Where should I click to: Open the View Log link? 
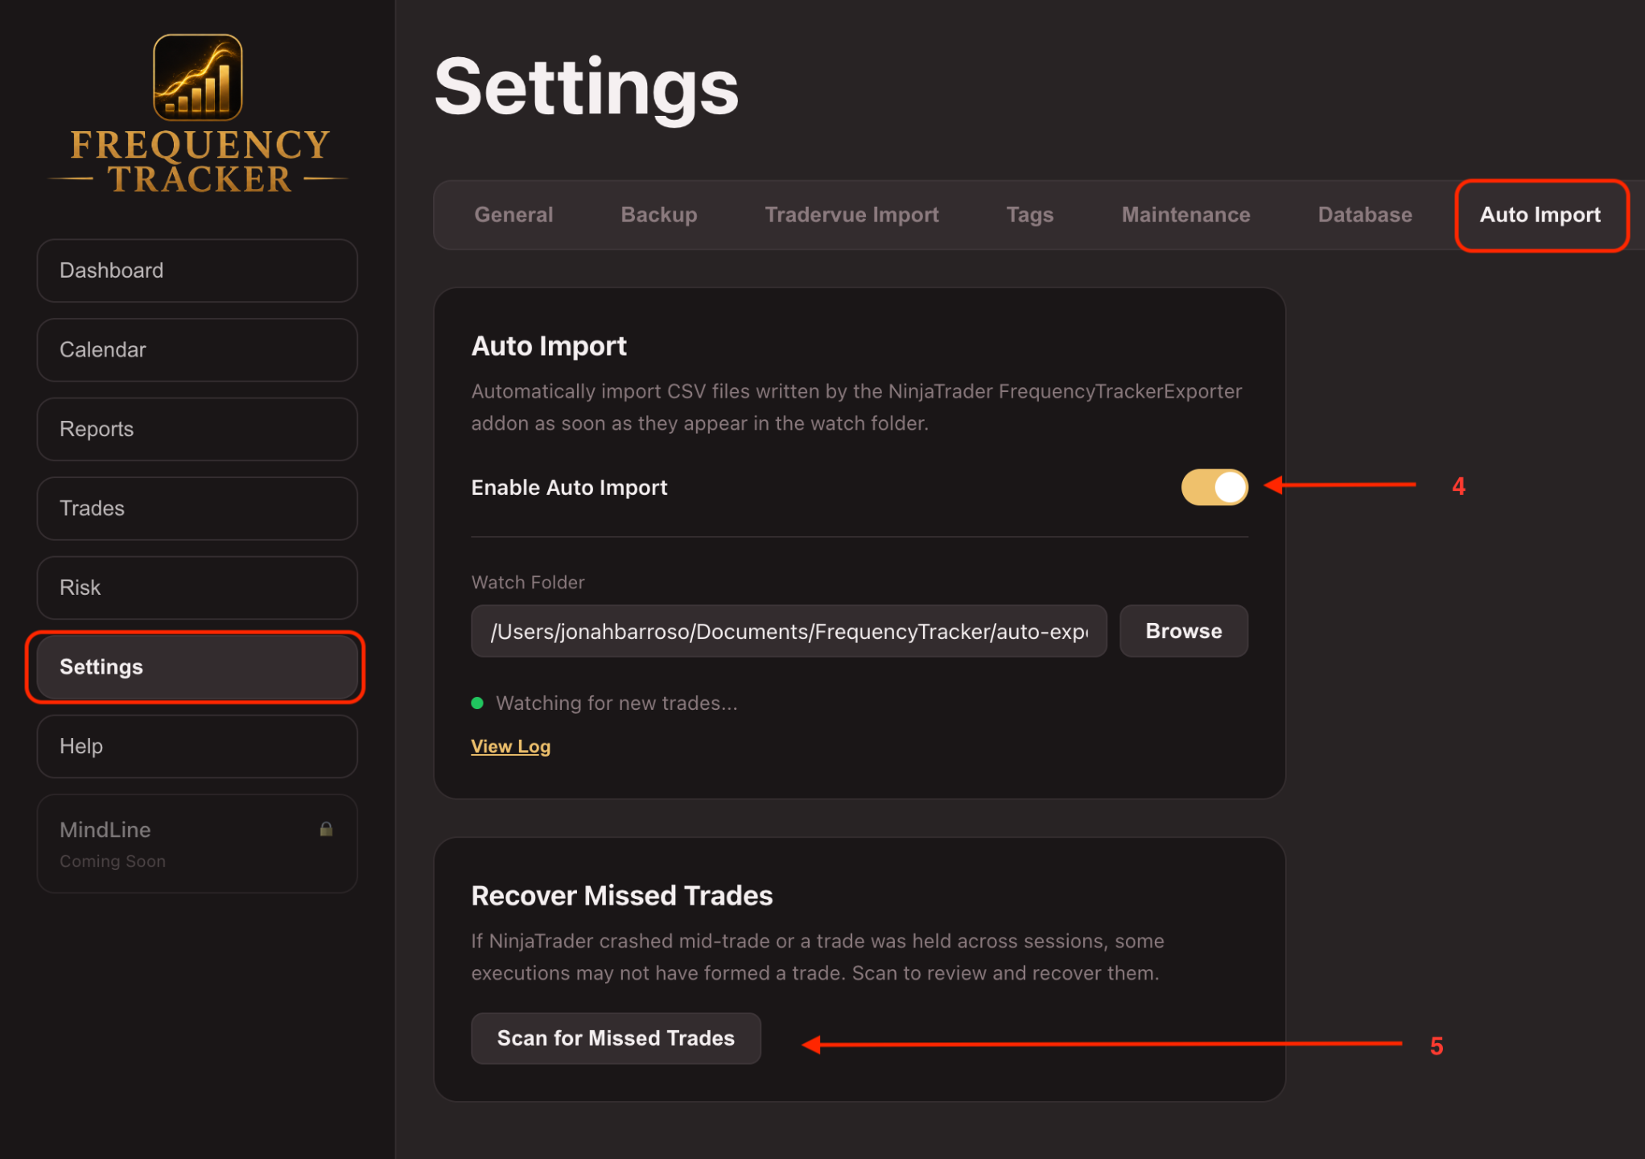(x=510, y=746)
